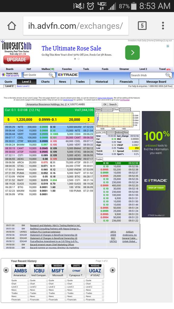The height and width of the screenshot is (309, 174).
Task: Focus the USOTC:AMBS symbol input field
Action: (86, 104)
